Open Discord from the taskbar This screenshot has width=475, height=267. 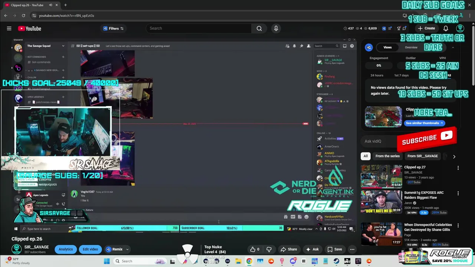(x=293, y=261)
